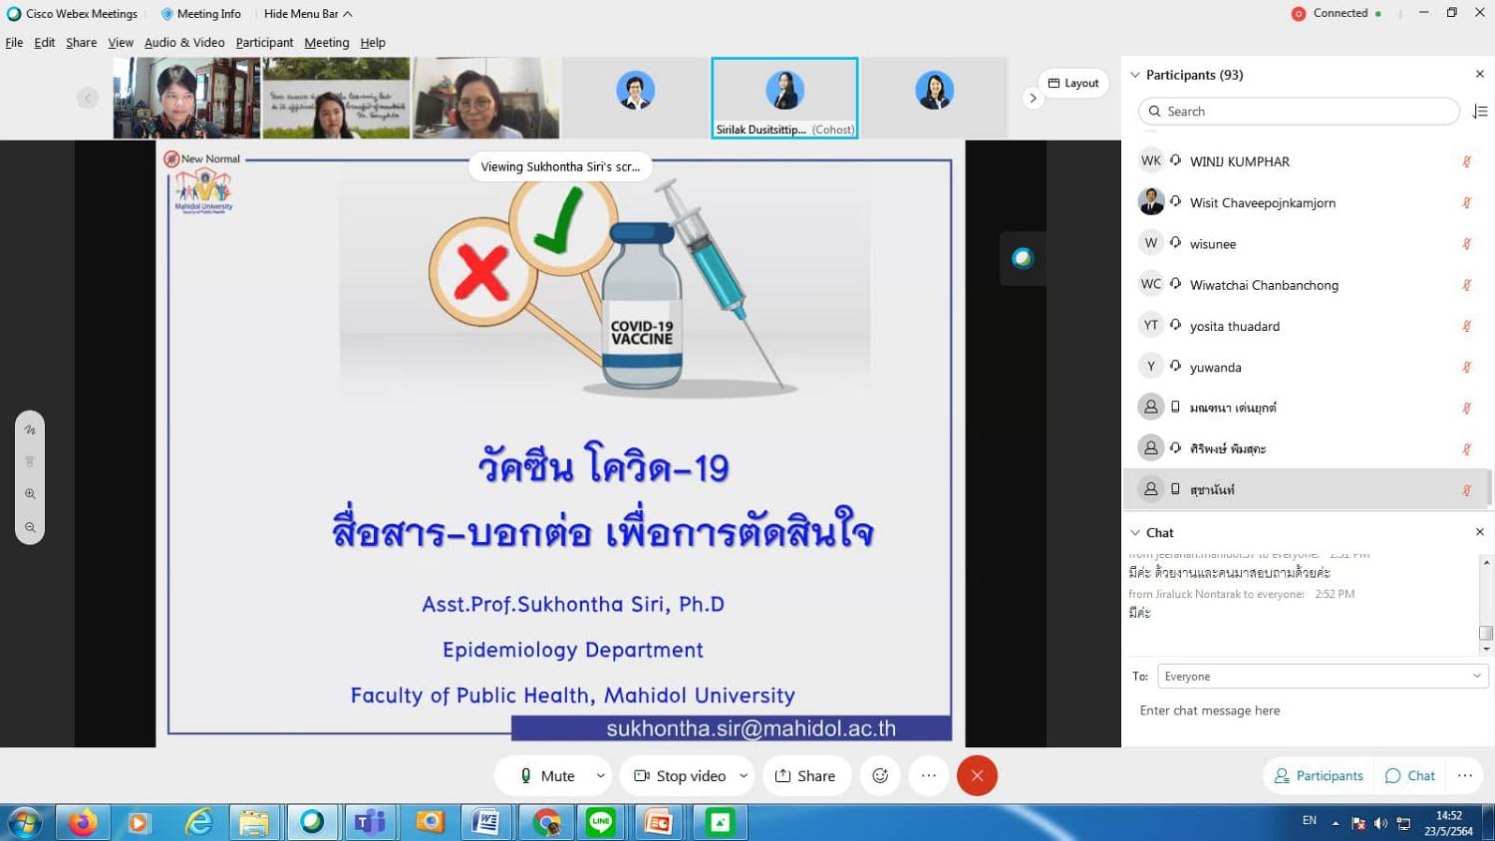Click the red leave meeting button
The height and width of the screenshot is (841, 1495).
click(x=977, y=775)
